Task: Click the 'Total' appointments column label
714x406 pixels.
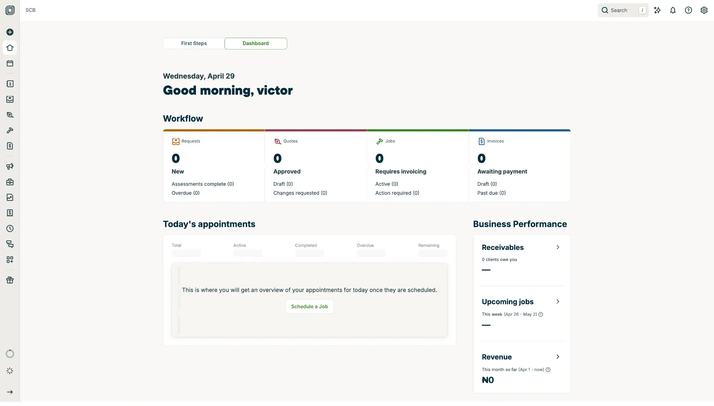Action: tap(176, 245)
